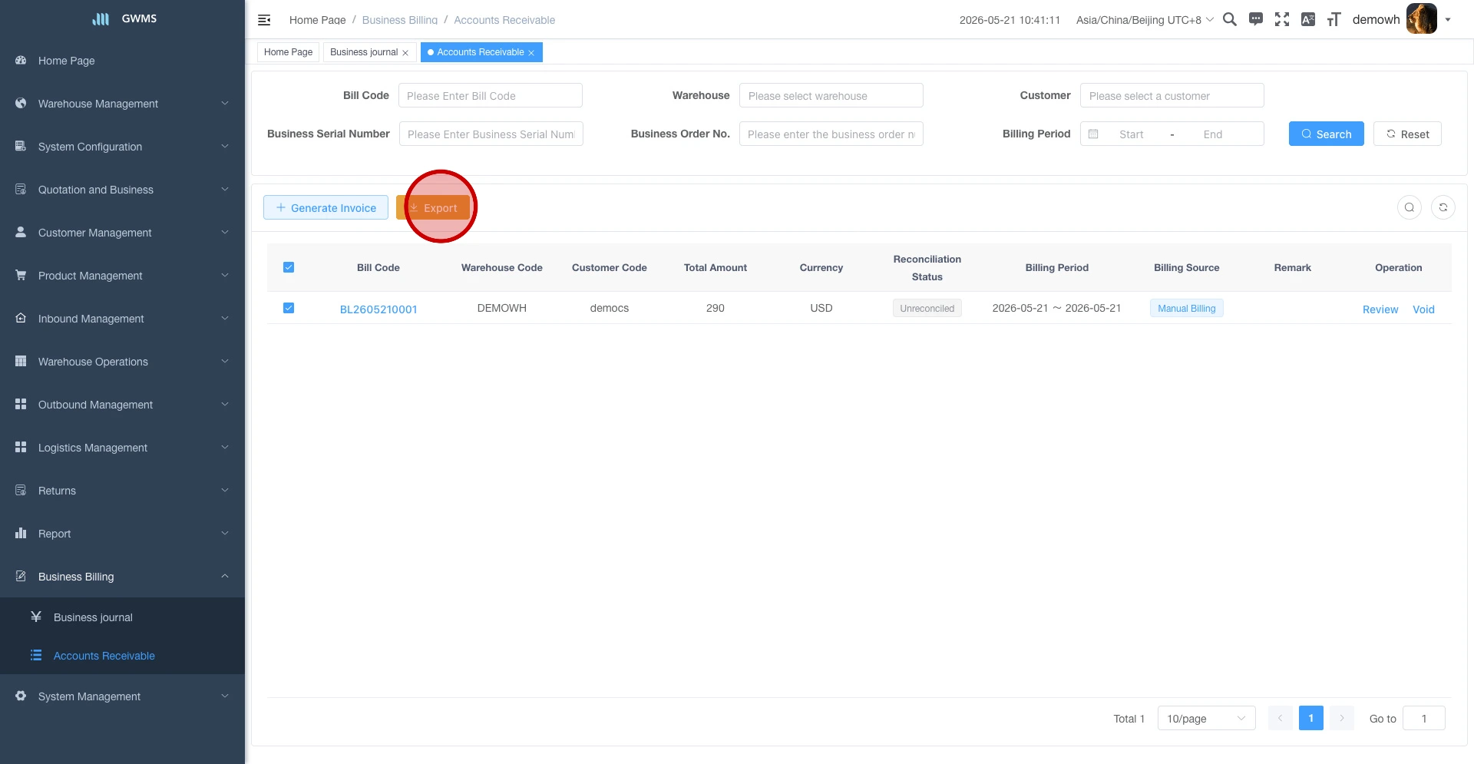Viewport: 1474px width, 764px height.
Task: Click the GWMS logo icon
Action: tap(101, 19)
